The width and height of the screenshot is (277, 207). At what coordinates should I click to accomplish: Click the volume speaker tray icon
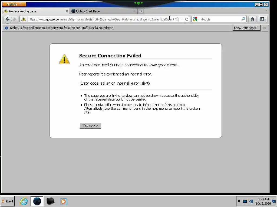[251, 201]
